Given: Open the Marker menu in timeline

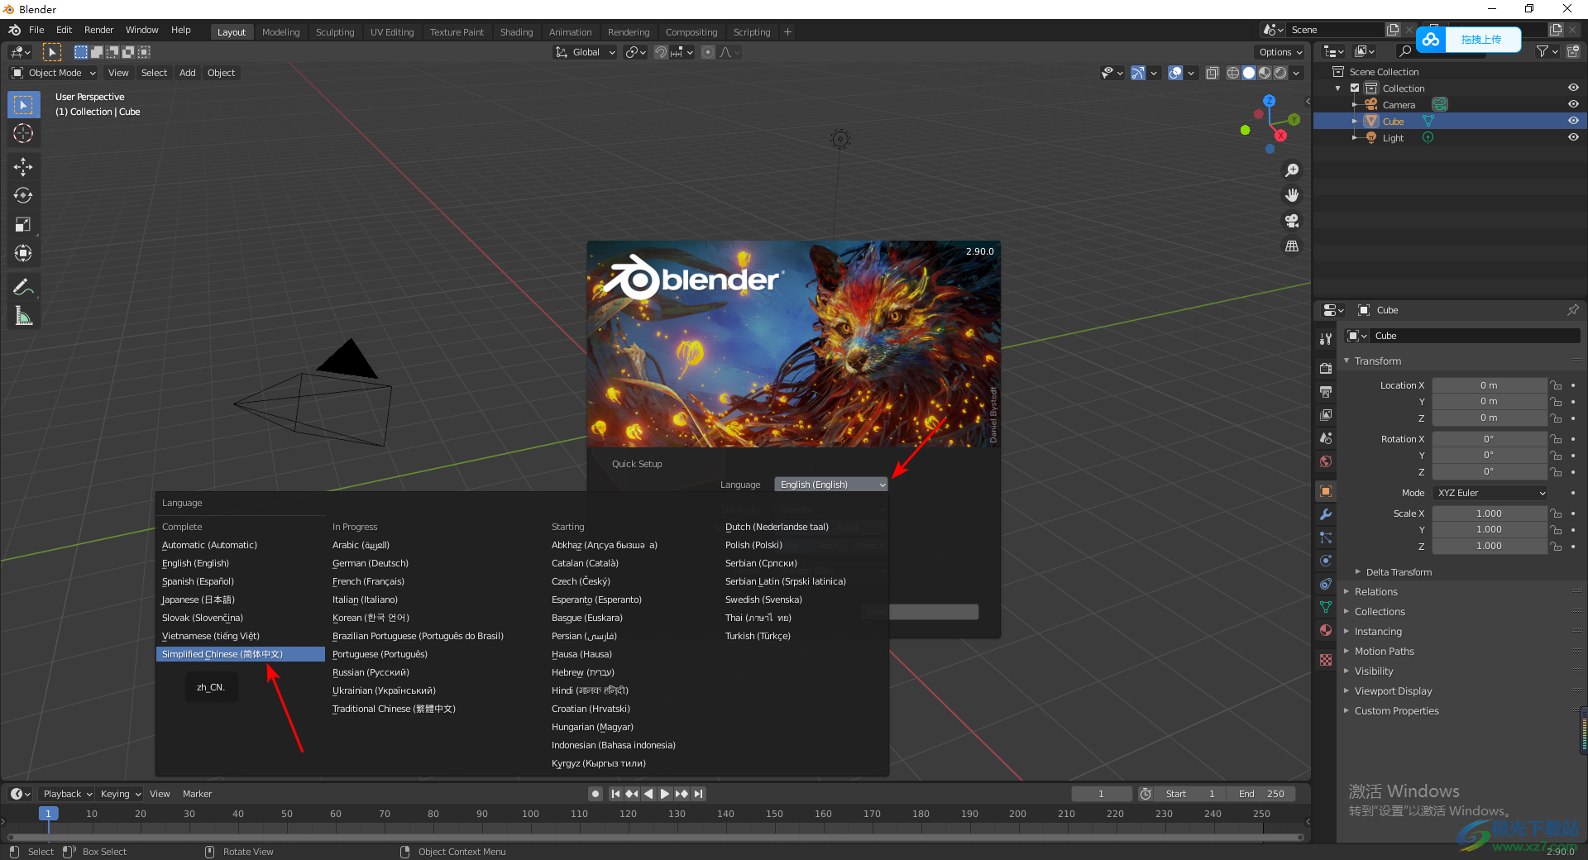Looking at the screenshot, I should tap(197, 794).
